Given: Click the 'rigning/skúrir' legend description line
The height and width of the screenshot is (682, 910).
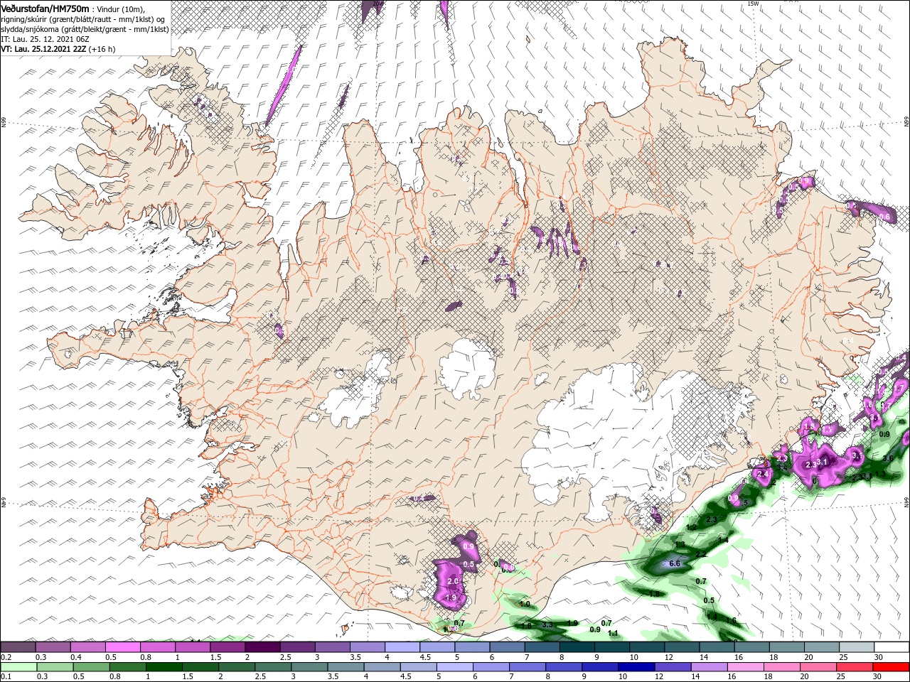Looking at the screenshot, I should tap(84, 18).
